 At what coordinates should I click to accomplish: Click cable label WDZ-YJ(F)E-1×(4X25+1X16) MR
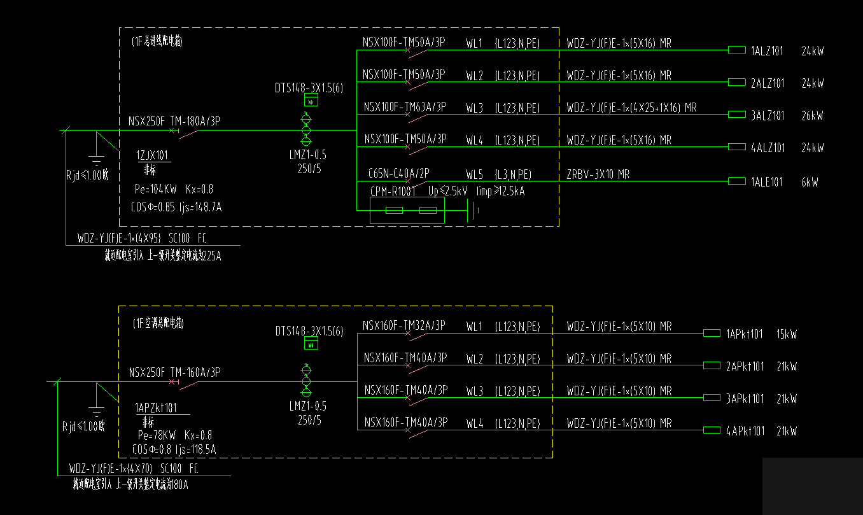point(631,108)
